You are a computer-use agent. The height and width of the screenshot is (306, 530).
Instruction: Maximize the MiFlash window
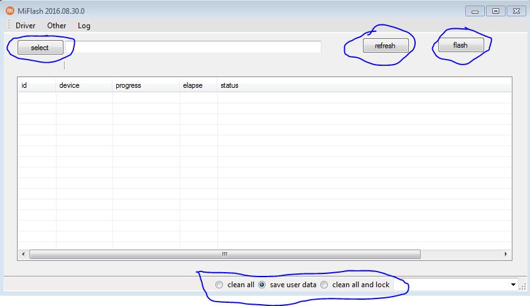click(x=495, y=11)
